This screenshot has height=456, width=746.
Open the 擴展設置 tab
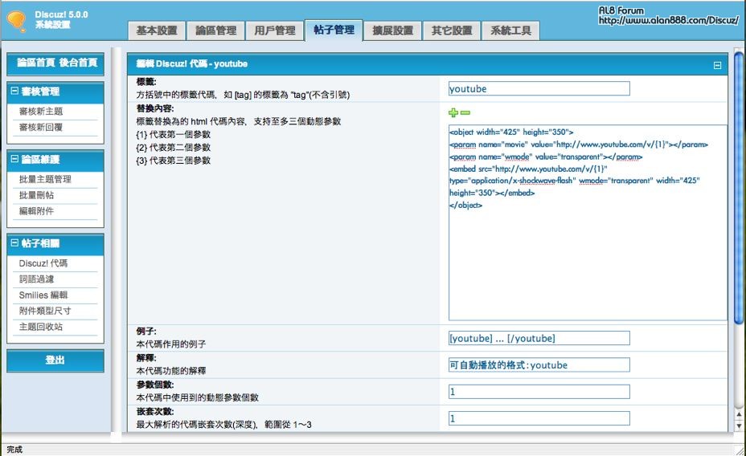[x=392, y=31]
